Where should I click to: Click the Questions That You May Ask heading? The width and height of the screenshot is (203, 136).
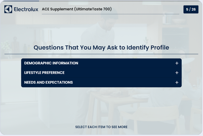point(101,47)
